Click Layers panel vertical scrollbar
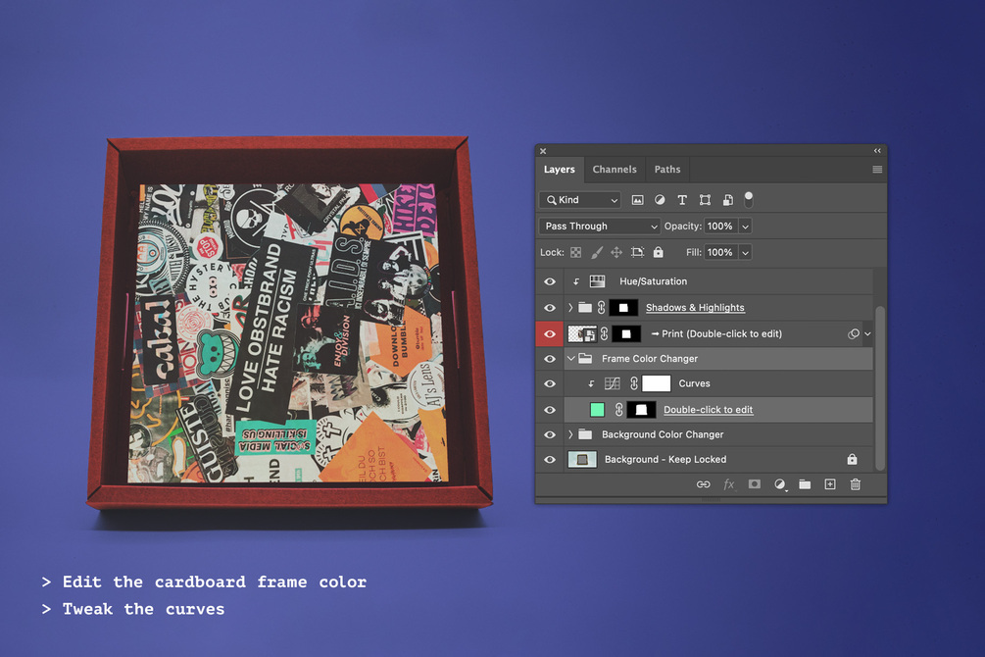985x657 pixels. pyautogui.click(x=879, y=388)
